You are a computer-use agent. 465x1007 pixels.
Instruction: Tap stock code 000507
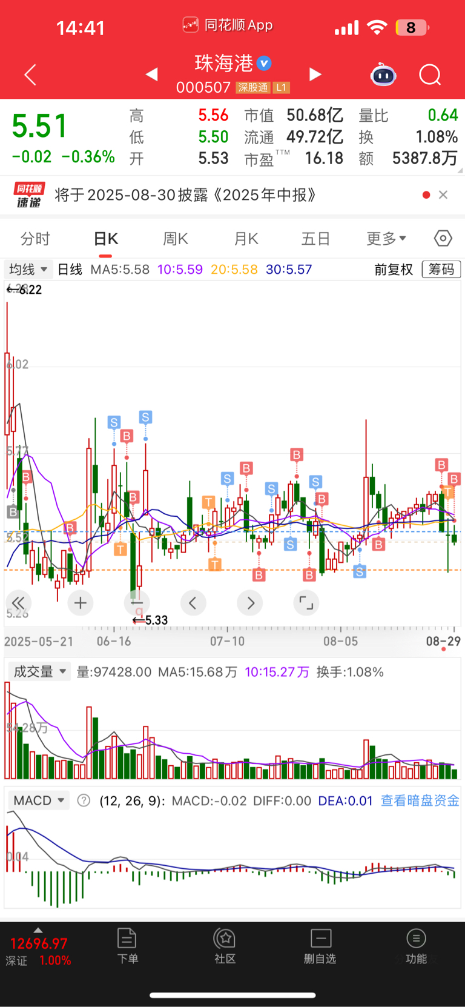[x=203, y=88]
